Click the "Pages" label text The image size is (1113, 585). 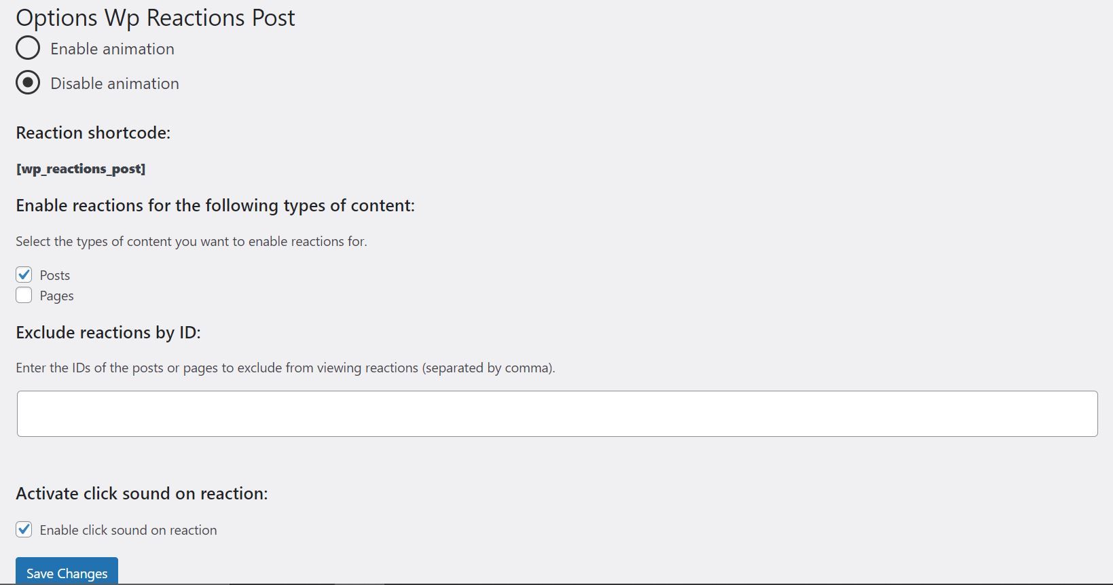tap(56, 296)
